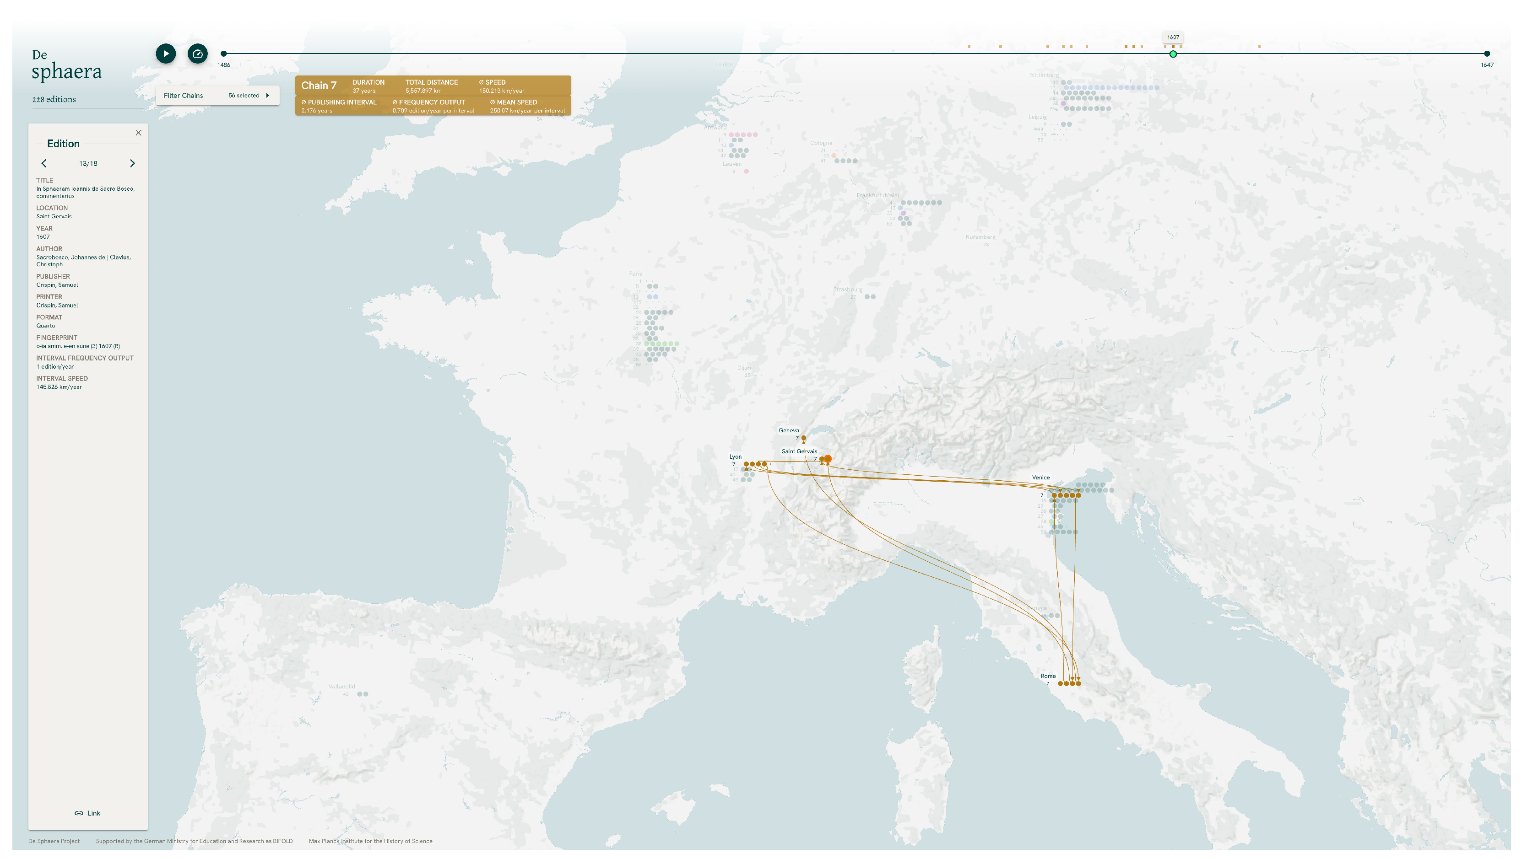Select the highlighted Saint Gervais edition dot
Viewport: 1522px width, 859px height.
[828, 459]
